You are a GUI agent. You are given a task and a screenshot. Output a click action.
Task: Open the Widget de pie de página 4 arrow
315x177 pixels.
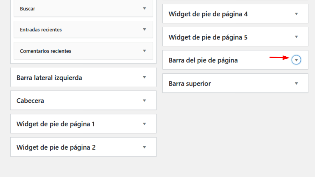click(x=296, y=14)
